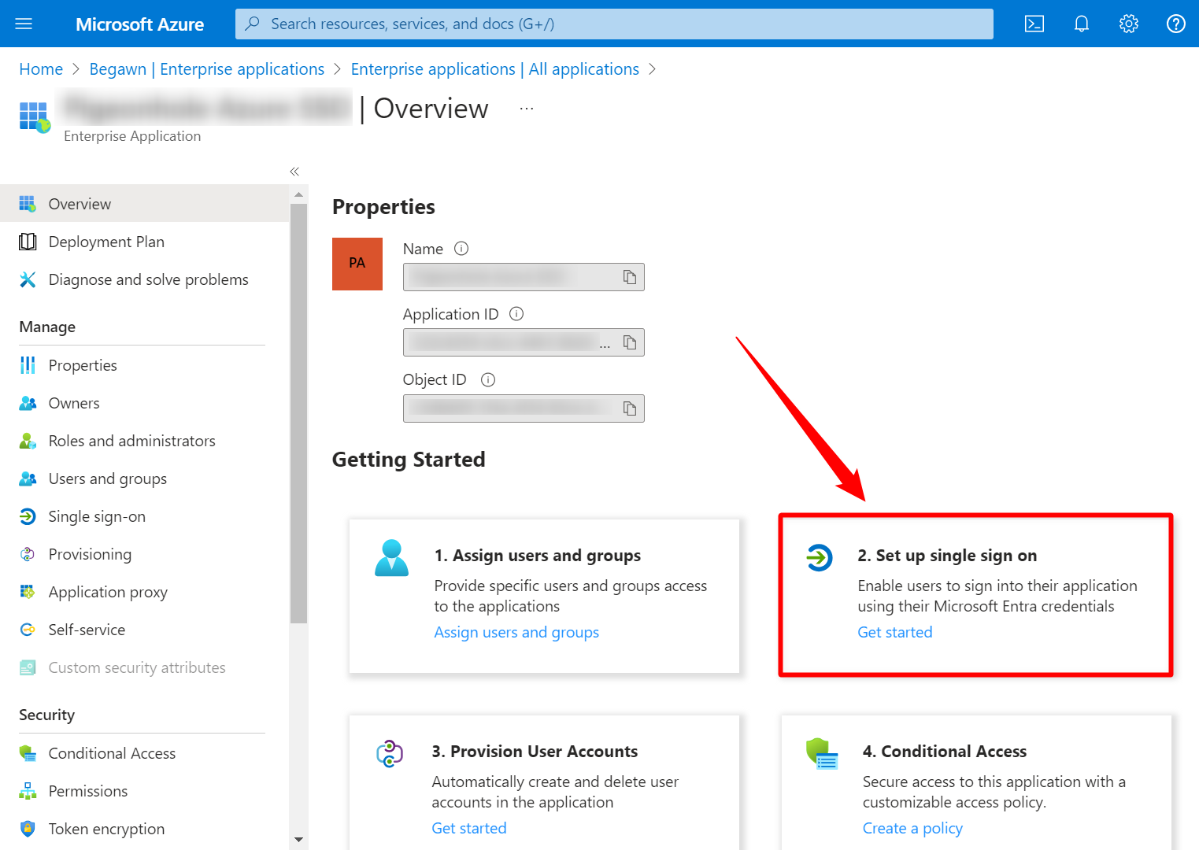Click Get started under single sign on

pyautogui.click(x=895, y=632)
